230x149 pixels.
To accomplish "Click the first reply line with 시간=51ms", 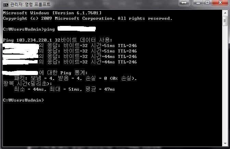I will [70, 45].
